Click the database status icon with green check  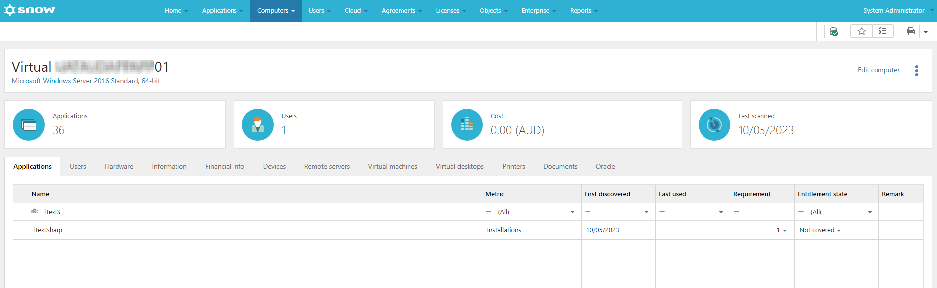[x=833, y=31]
